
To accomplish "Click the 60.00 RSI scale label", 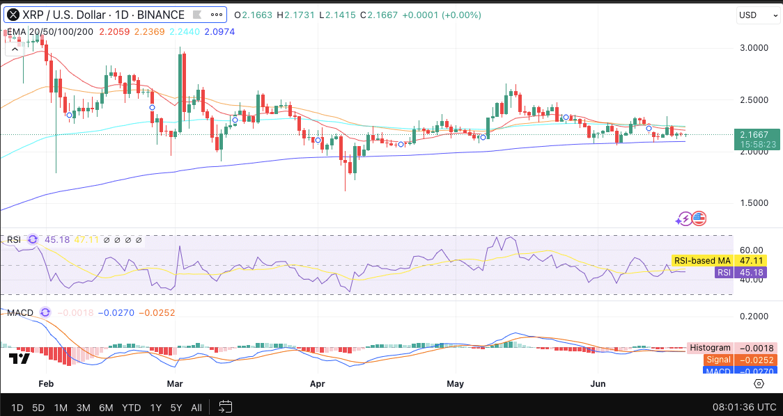I will click(x=751, y=250).
